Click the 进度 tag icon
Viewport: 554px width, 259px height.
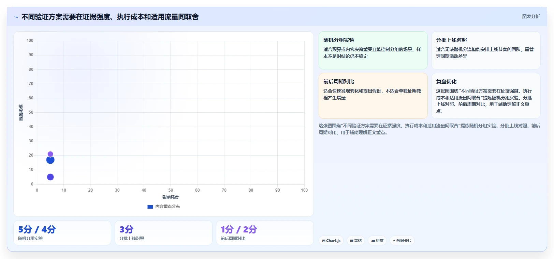[373, 241]
